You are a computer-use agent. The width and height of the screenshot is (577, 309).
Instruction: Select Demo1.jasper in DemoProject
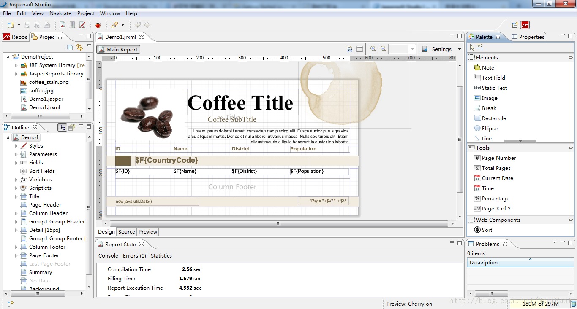coord(47,99)
